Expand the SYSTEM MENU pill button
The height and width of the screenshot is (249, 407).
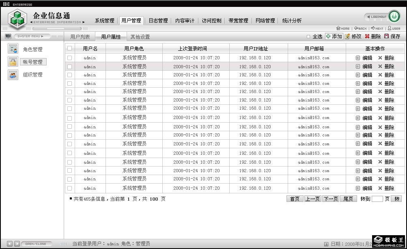(32, 37)
